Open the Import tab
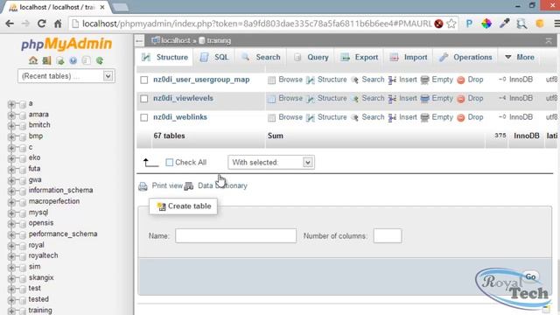Screen dimensions: 560x315 tap(409, 57)
